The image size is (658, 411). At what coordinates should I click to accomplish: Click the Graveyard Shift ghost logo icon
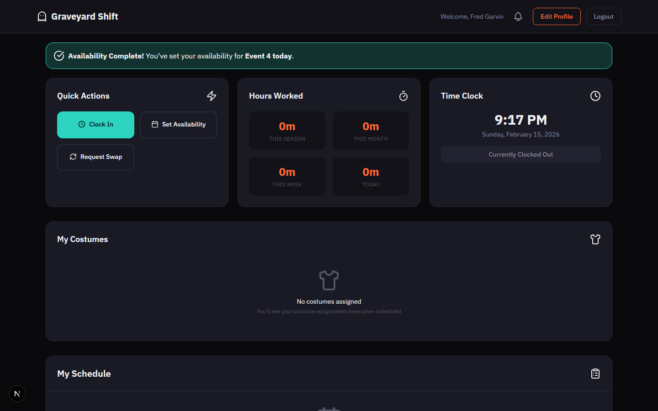click(42, 16)
